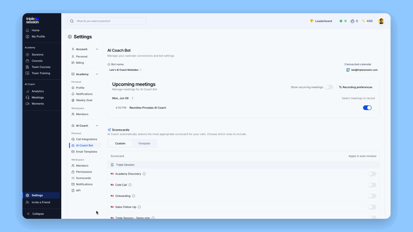
Task: Enable the Onboarding scorecard switch
Action: [x=372, y=196]
